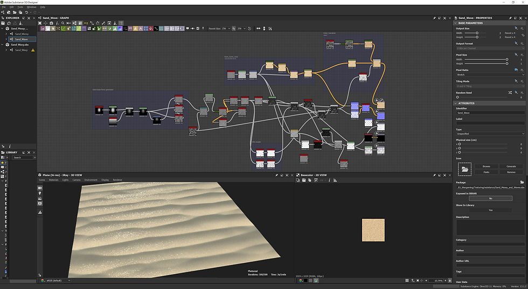Screen dimensions: 528x289
Task: Toggle Output Size width-height lock icon
Action: [x=523, y=35]
